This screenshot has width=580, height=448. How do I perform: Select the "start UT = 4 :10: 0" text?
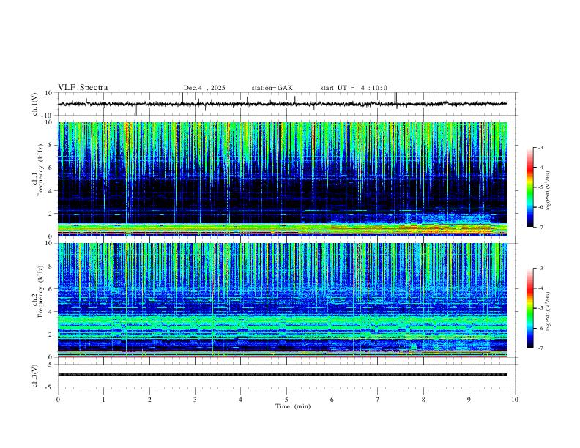[x=354, y=88]
